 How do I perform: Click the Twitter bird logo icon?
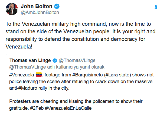(x=156, y=7)
